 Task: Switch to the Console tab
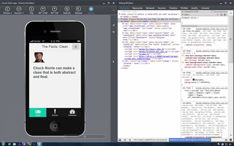coord(205,8)
